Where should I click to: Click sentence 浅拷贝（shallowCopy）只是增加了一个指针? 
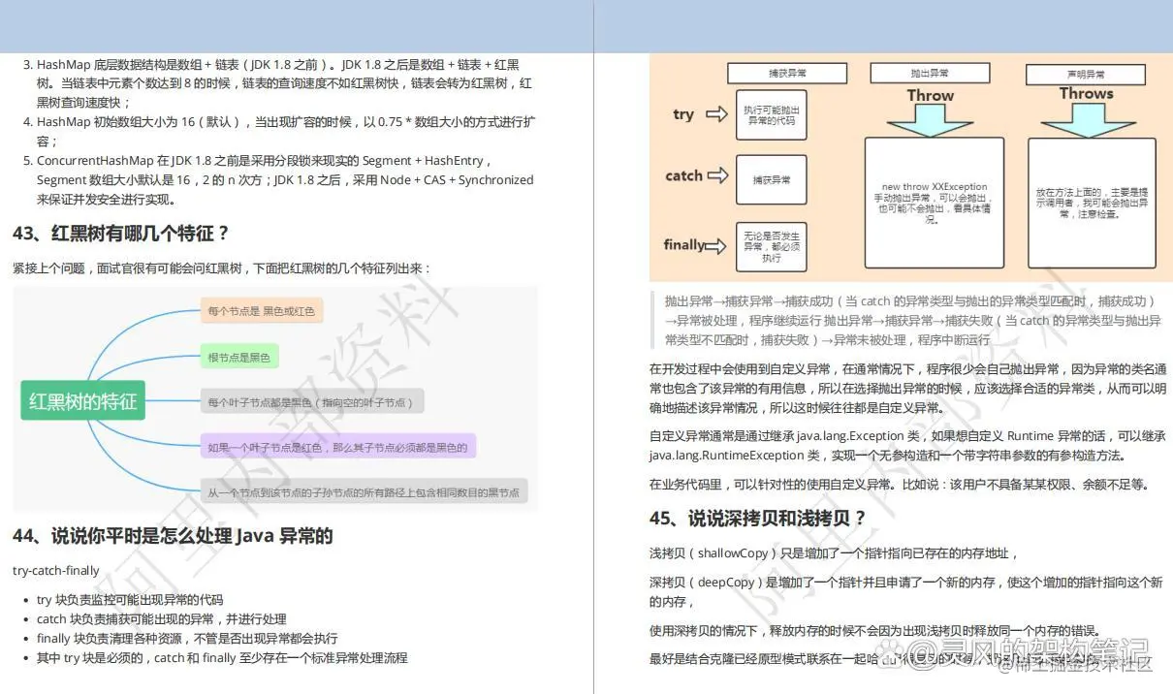[x=834, y=553]
